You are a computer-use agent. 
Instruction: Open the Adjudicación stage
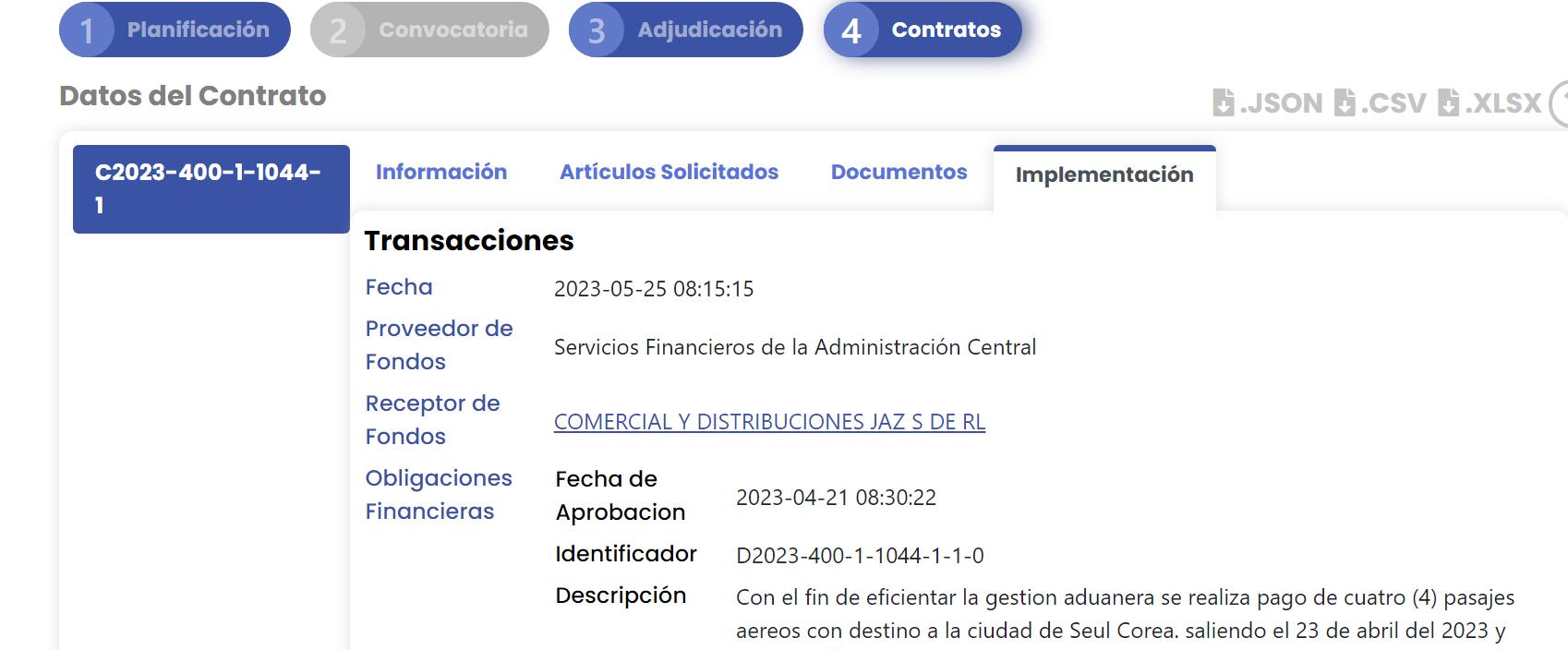(x=709, y=30)
